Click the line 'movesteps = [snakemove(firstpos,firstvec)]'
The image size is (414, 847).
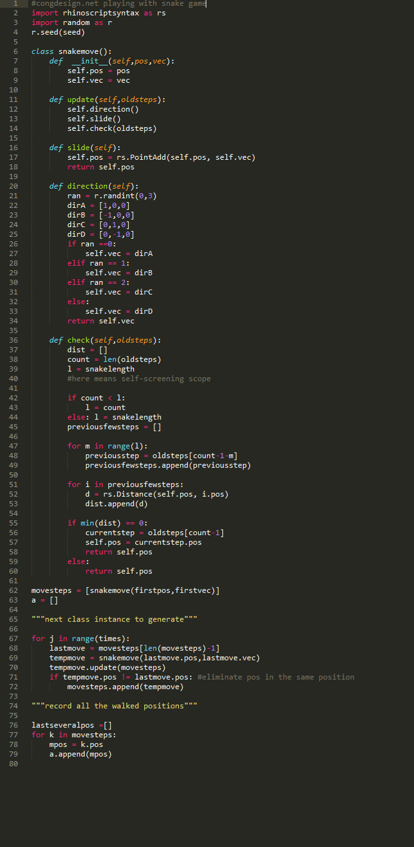[126, 590]
